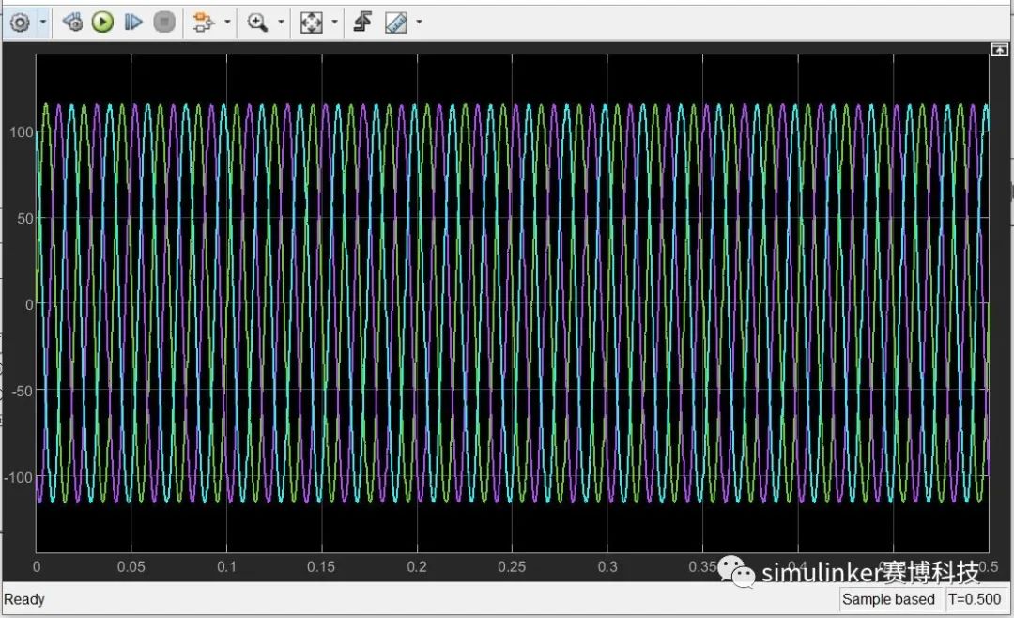Click the Ready status text
This screenshot has width=1014, height=618.
coord(24,599)
